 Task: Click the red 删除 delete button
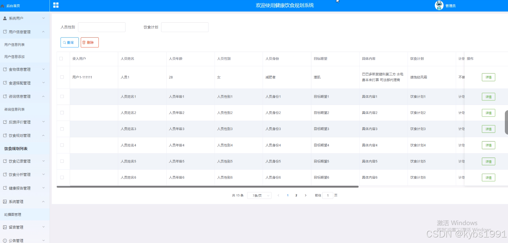90,42
